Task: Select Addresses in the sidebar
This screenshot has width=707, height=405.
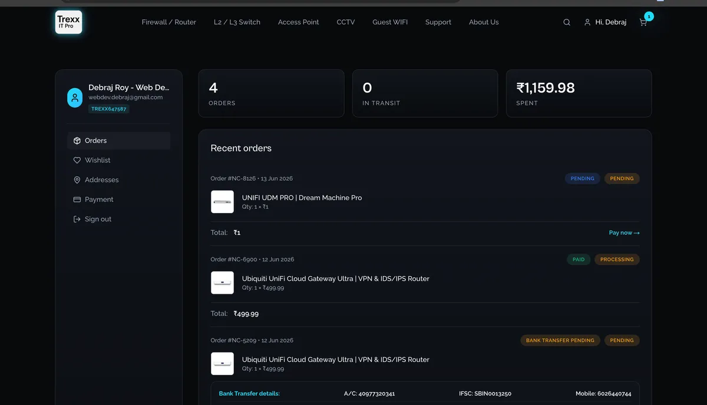Action: tap(119, 180)
